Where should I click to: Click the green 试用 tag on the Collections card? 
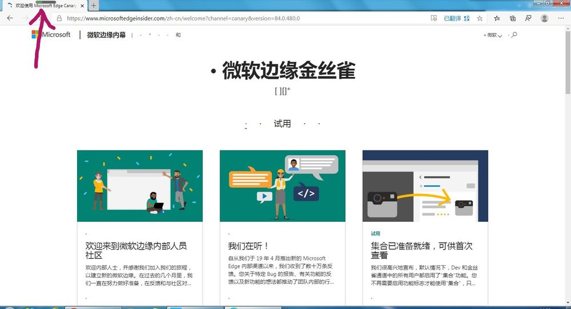376,234
